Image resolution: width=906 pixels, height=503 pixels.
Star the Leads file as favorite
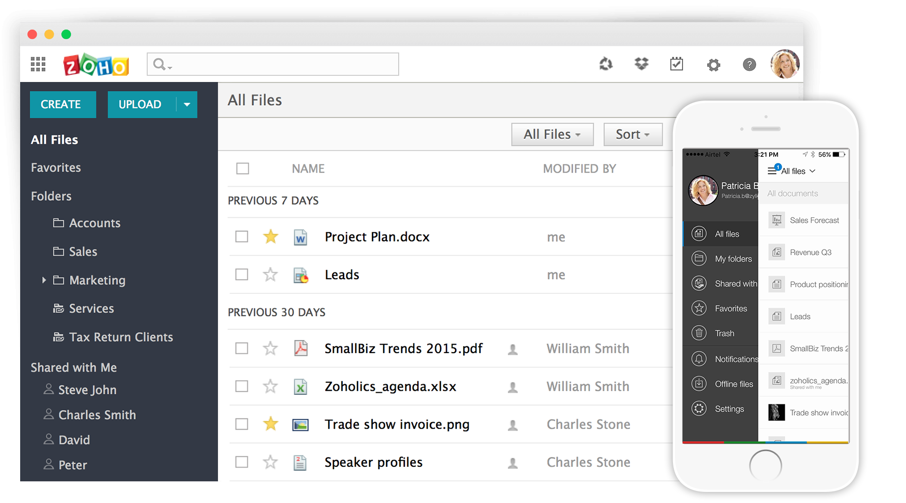[x=270, y=275]
